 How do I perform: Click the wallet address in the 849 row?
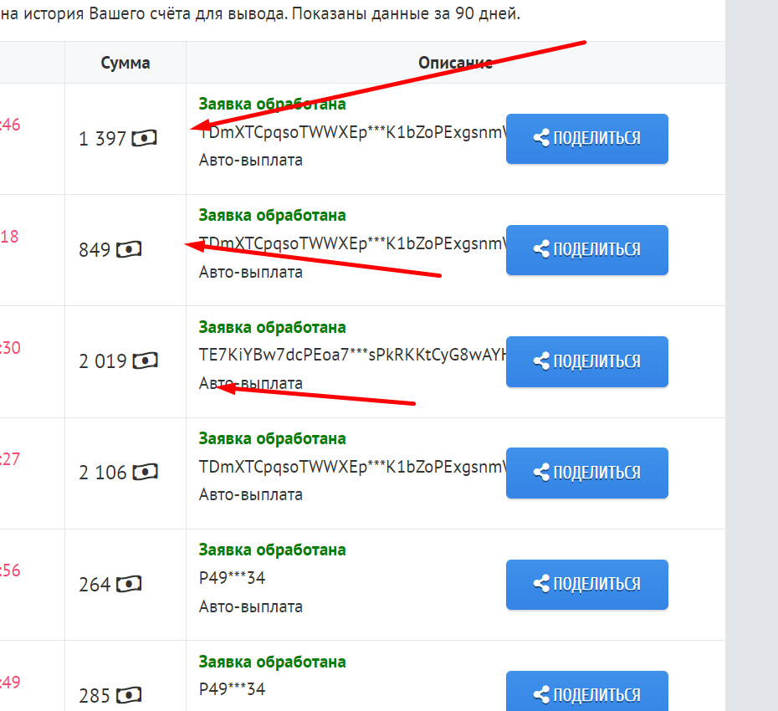(352, 243)
